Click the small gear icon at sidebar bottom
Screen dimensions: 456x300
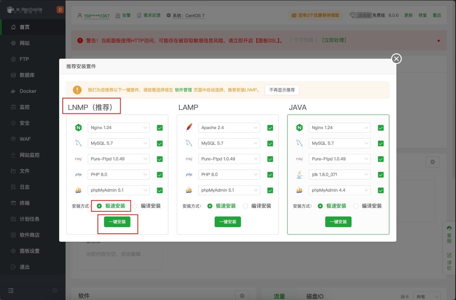tap(55, 290)
